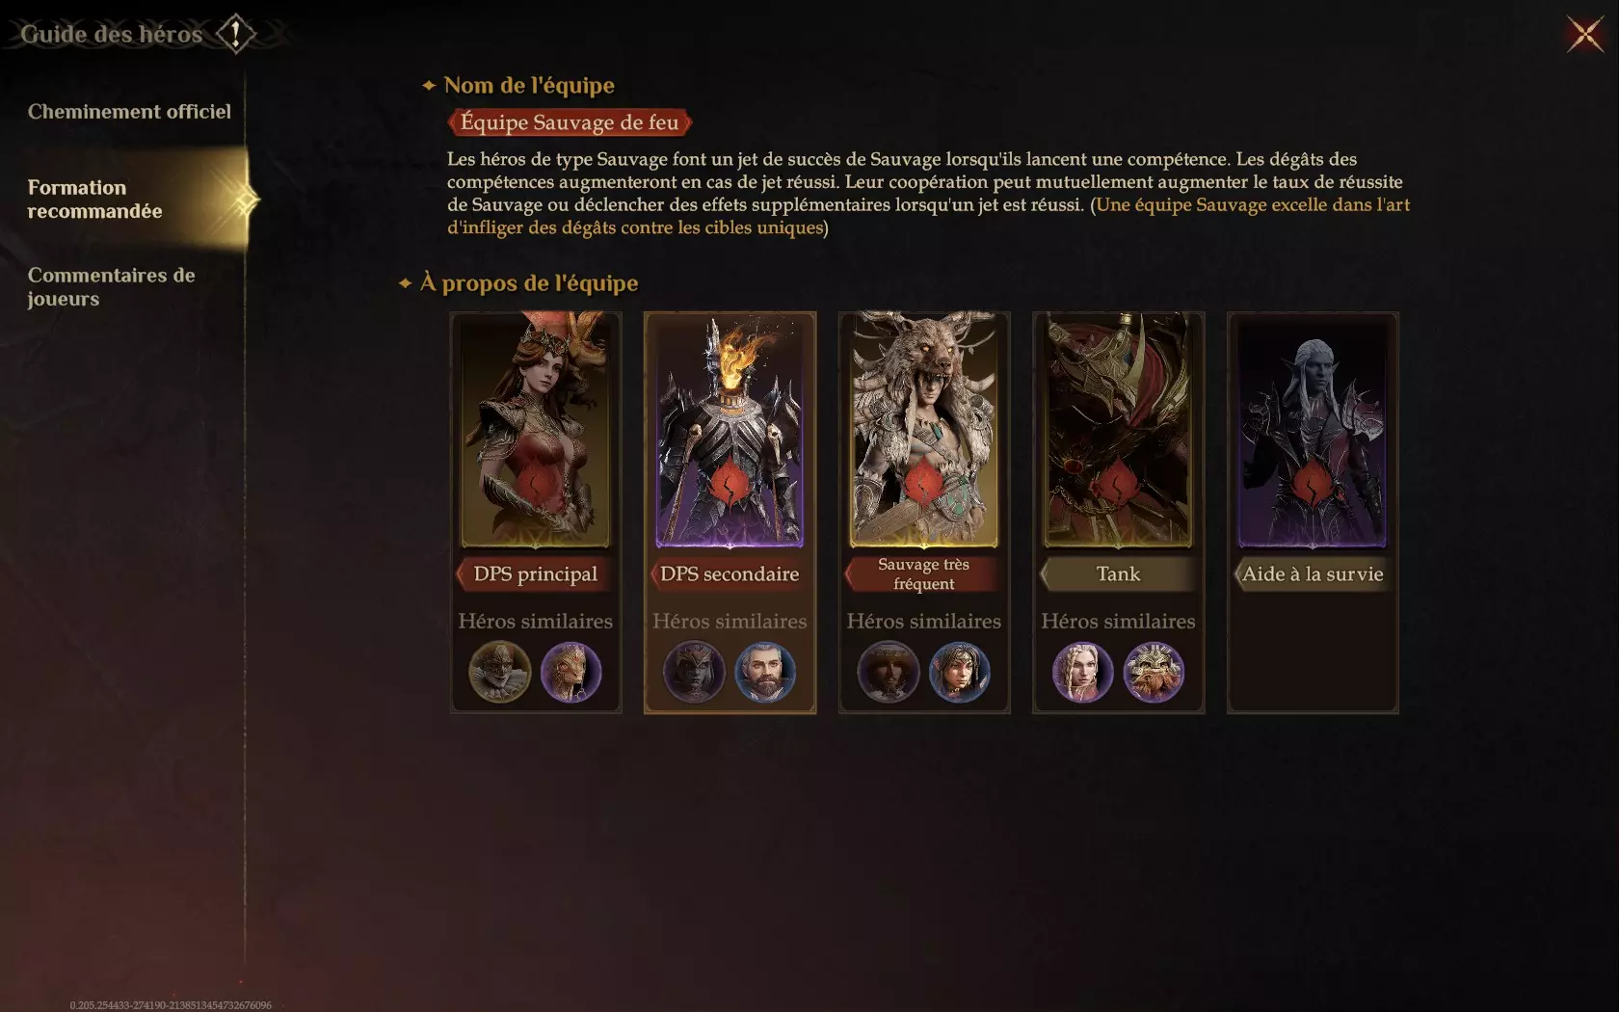Select the dark armored Tank hero card
Screen dimensions: 1619x1012
pyautogui.click(x=1118, y=430)
